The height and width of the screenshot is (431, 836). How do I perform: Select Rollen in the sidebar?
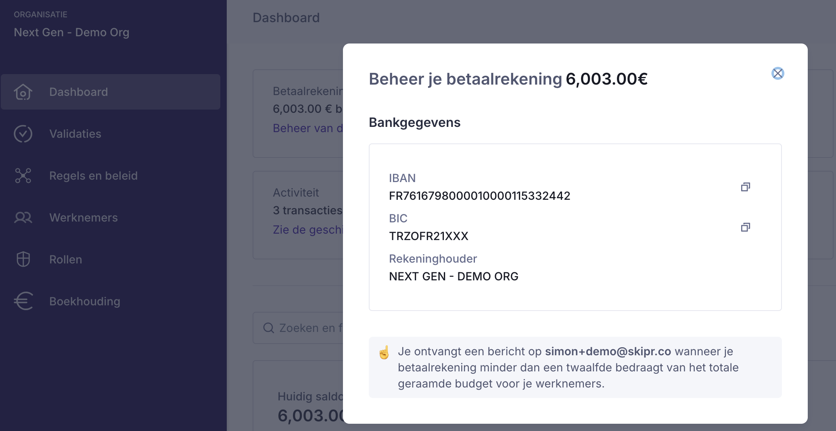pyautogui.click(x=65, y=259)
